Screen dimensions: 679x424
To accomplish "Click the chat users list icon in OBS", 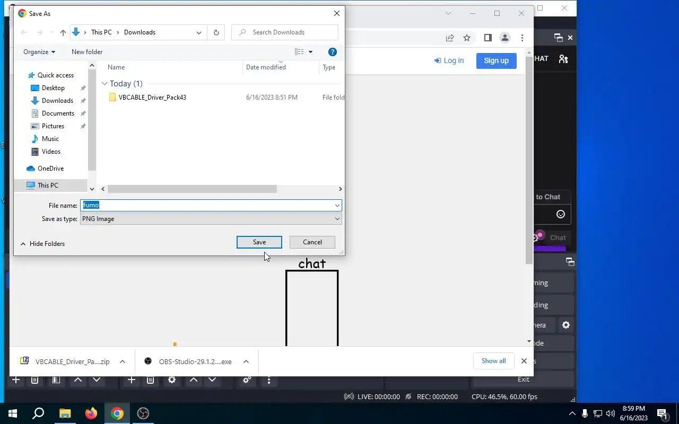I will coord(563,59).
